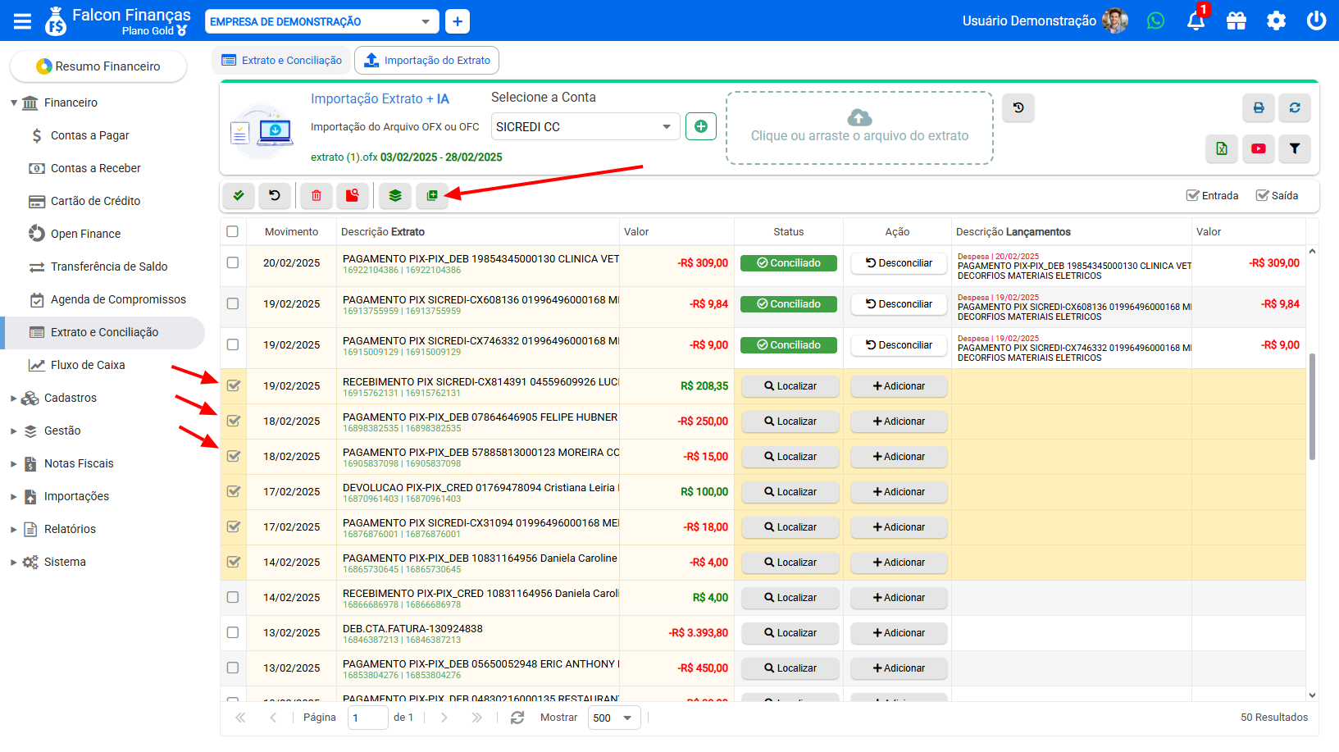Viewport: 1339px width, 752px height.
Task: Add new account green plus button
Action: tap(701, 126)
